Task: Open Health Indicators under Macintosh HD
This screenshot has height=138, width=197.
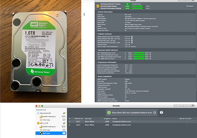Action: click(x=51, y=116)
